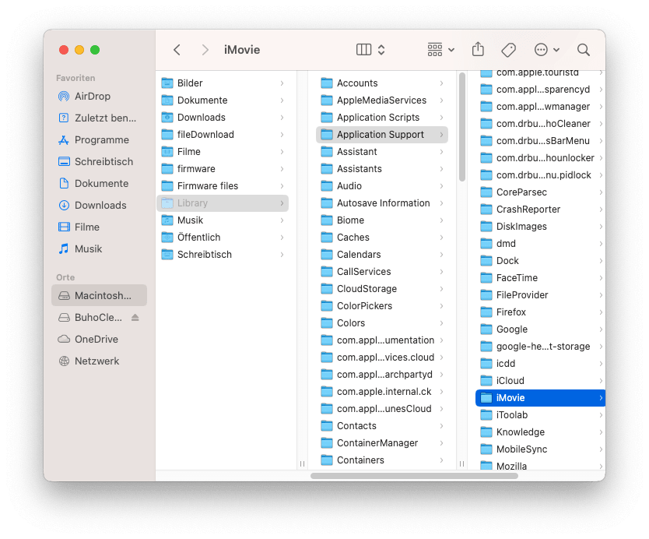Click the horizontal scrollbar at bottom
Image resolution: width=649 pixels, height=539 pixels.
[414, 476]
